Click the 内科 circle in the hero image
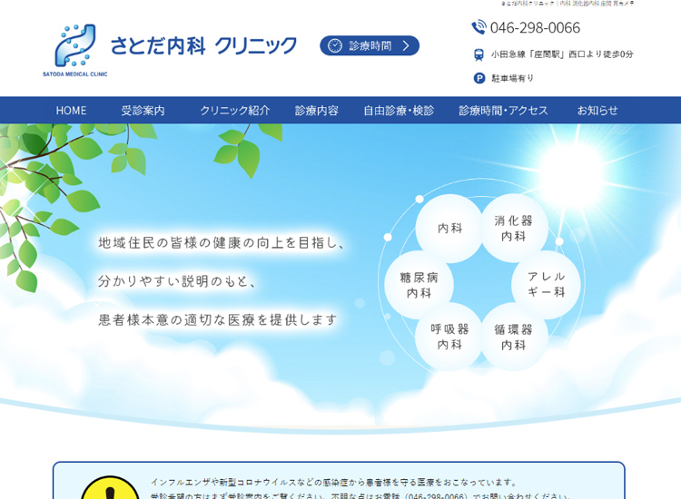Viewport: 681px width, 499px height. point(449,229)
